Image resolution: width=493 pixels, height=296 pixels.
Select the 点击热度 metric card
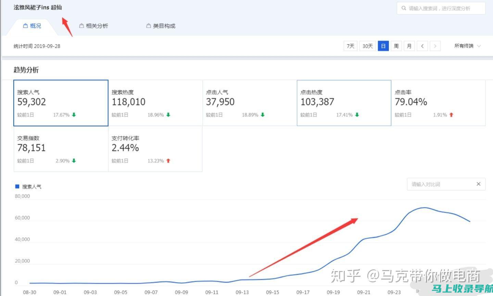(x=344, y=103)
